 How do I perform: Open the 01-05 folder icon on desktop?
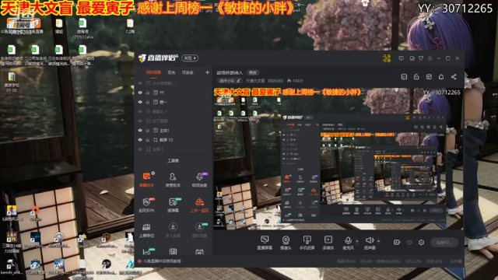point(12,82)
